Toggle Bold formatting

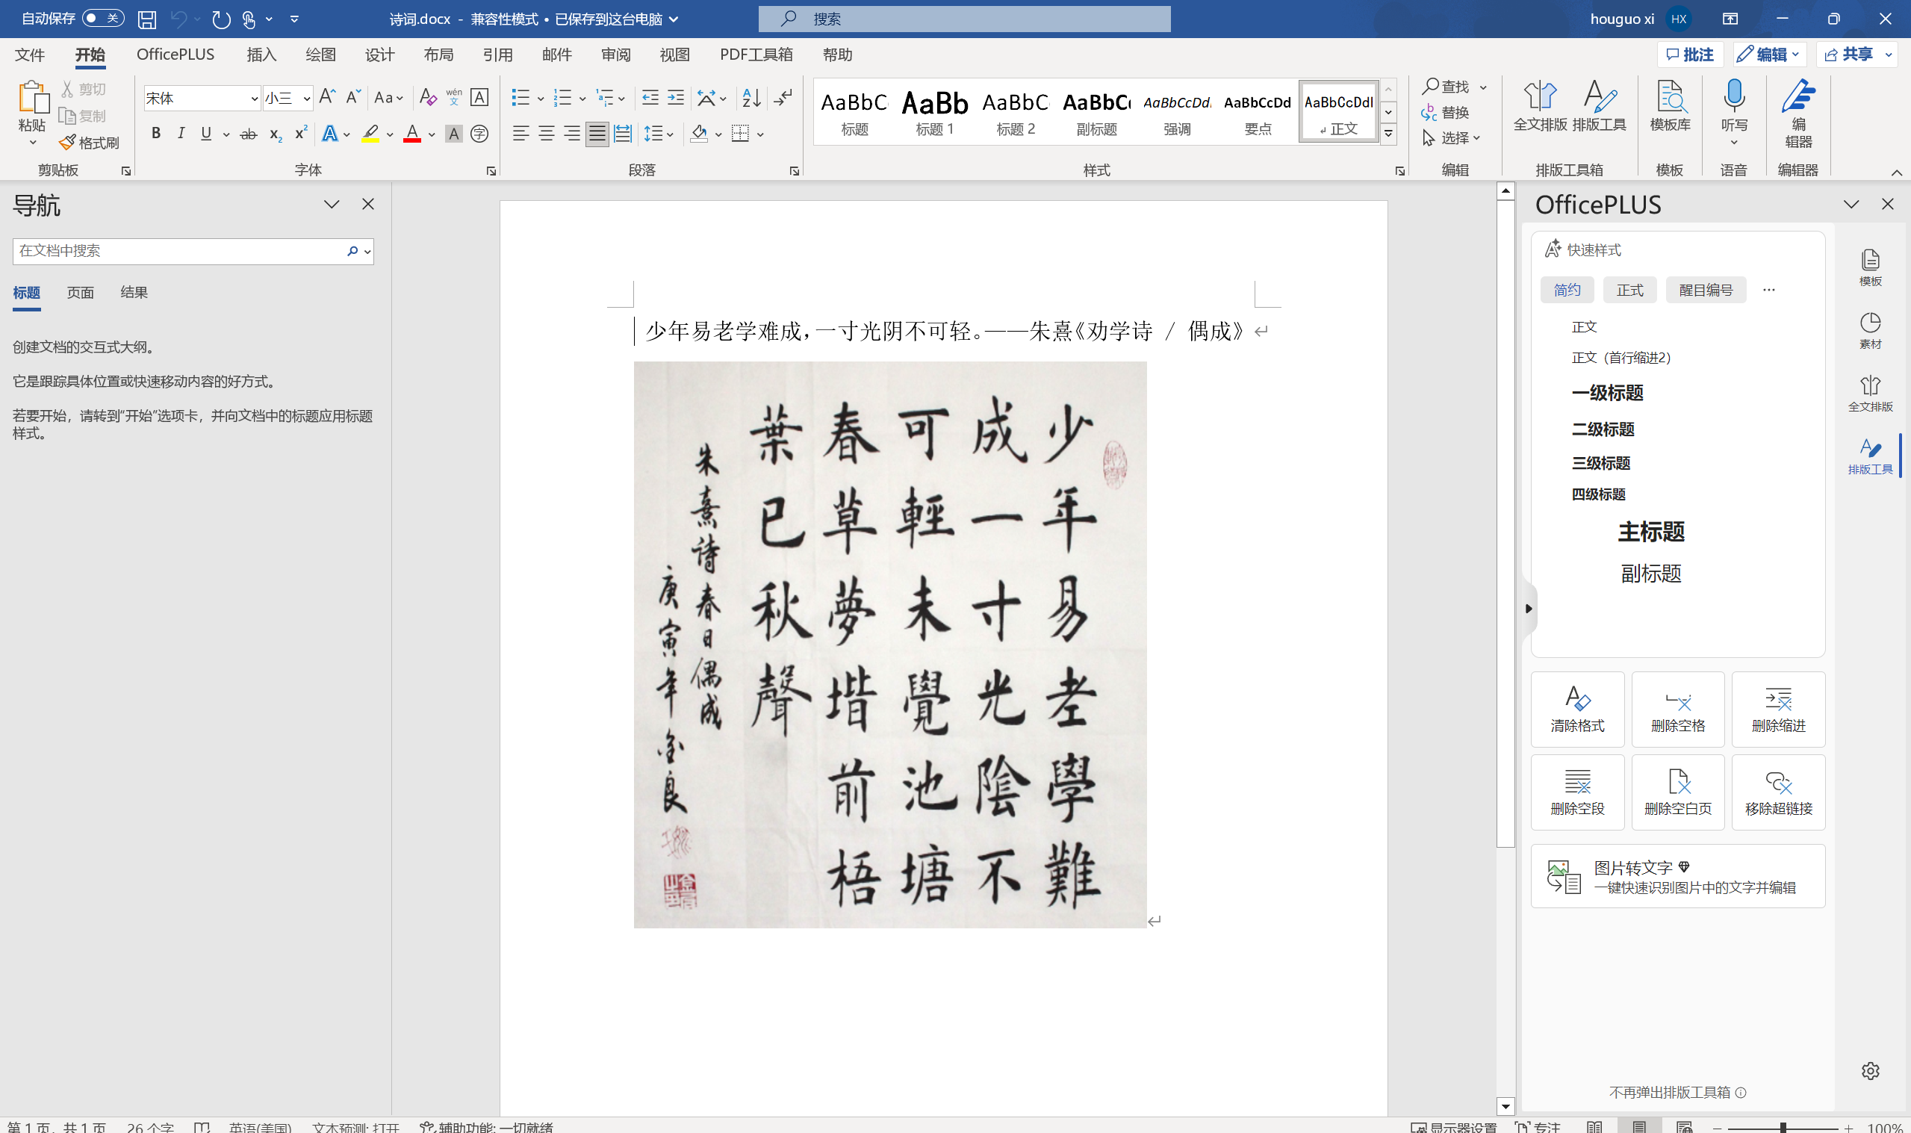[155, 134]
